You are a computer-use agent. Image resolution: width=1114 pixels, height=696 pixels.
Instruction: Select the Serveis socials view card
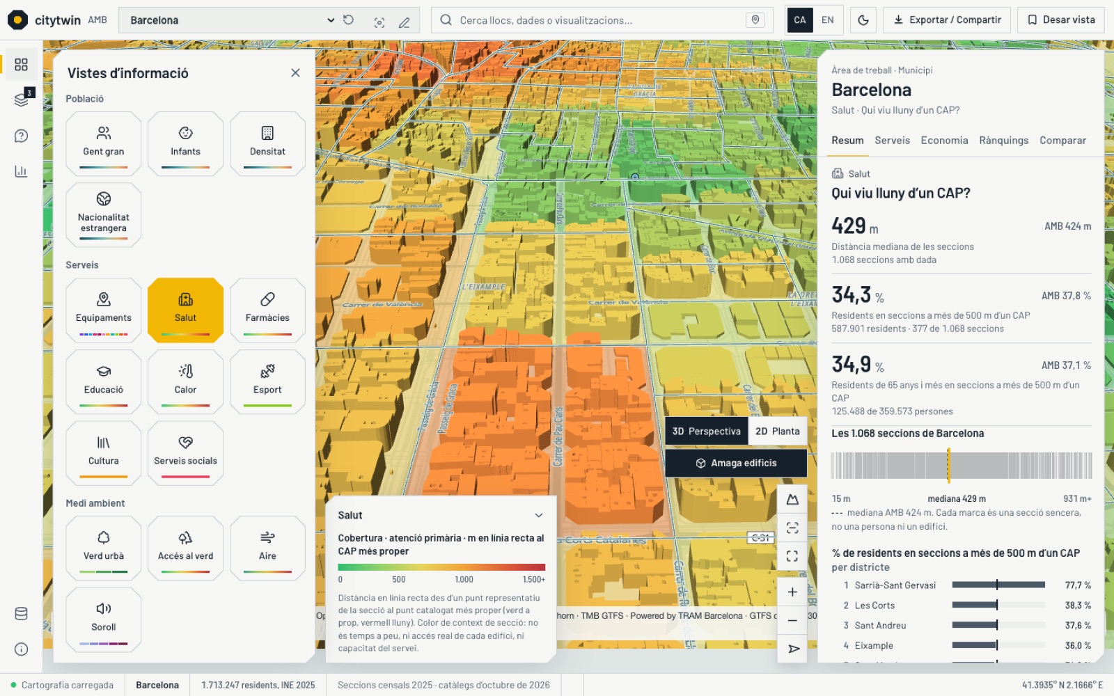tap(185, 453)
